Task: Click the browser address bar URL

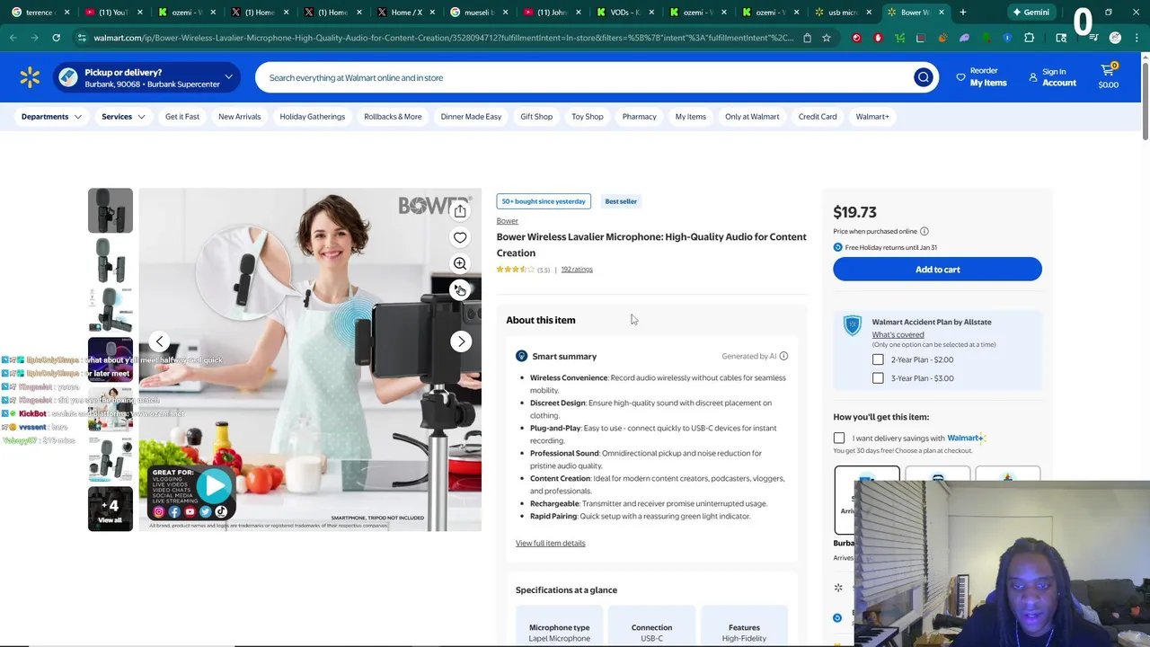Action: click(444, 38)
